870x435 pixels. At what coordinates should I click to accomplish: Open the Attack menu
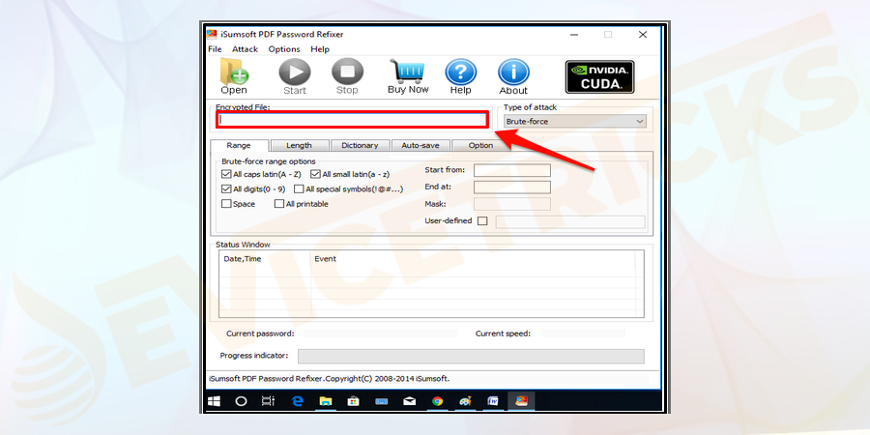pyautogui.click(x=245, y=49)
